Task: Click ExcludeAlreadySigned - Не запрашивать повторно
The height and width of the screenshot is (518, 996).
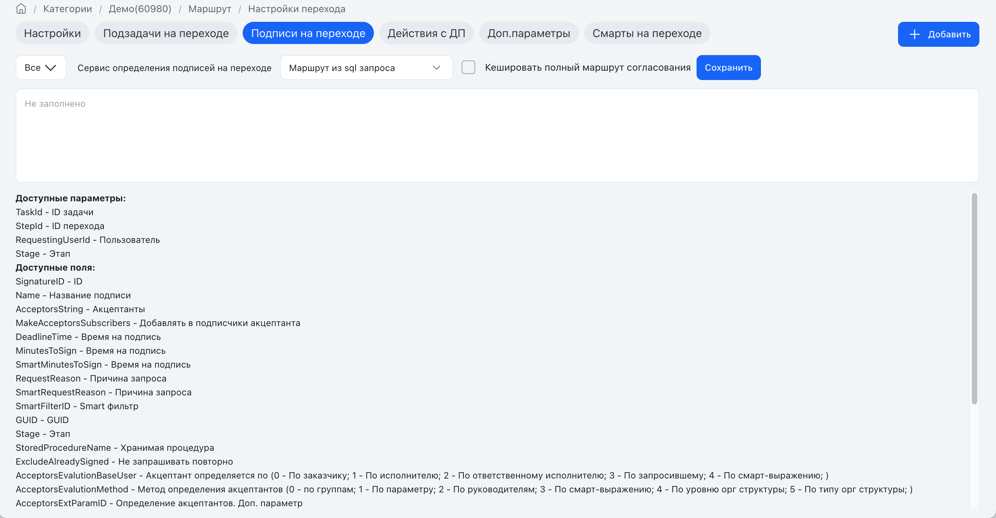Action: tap(125, 462)
